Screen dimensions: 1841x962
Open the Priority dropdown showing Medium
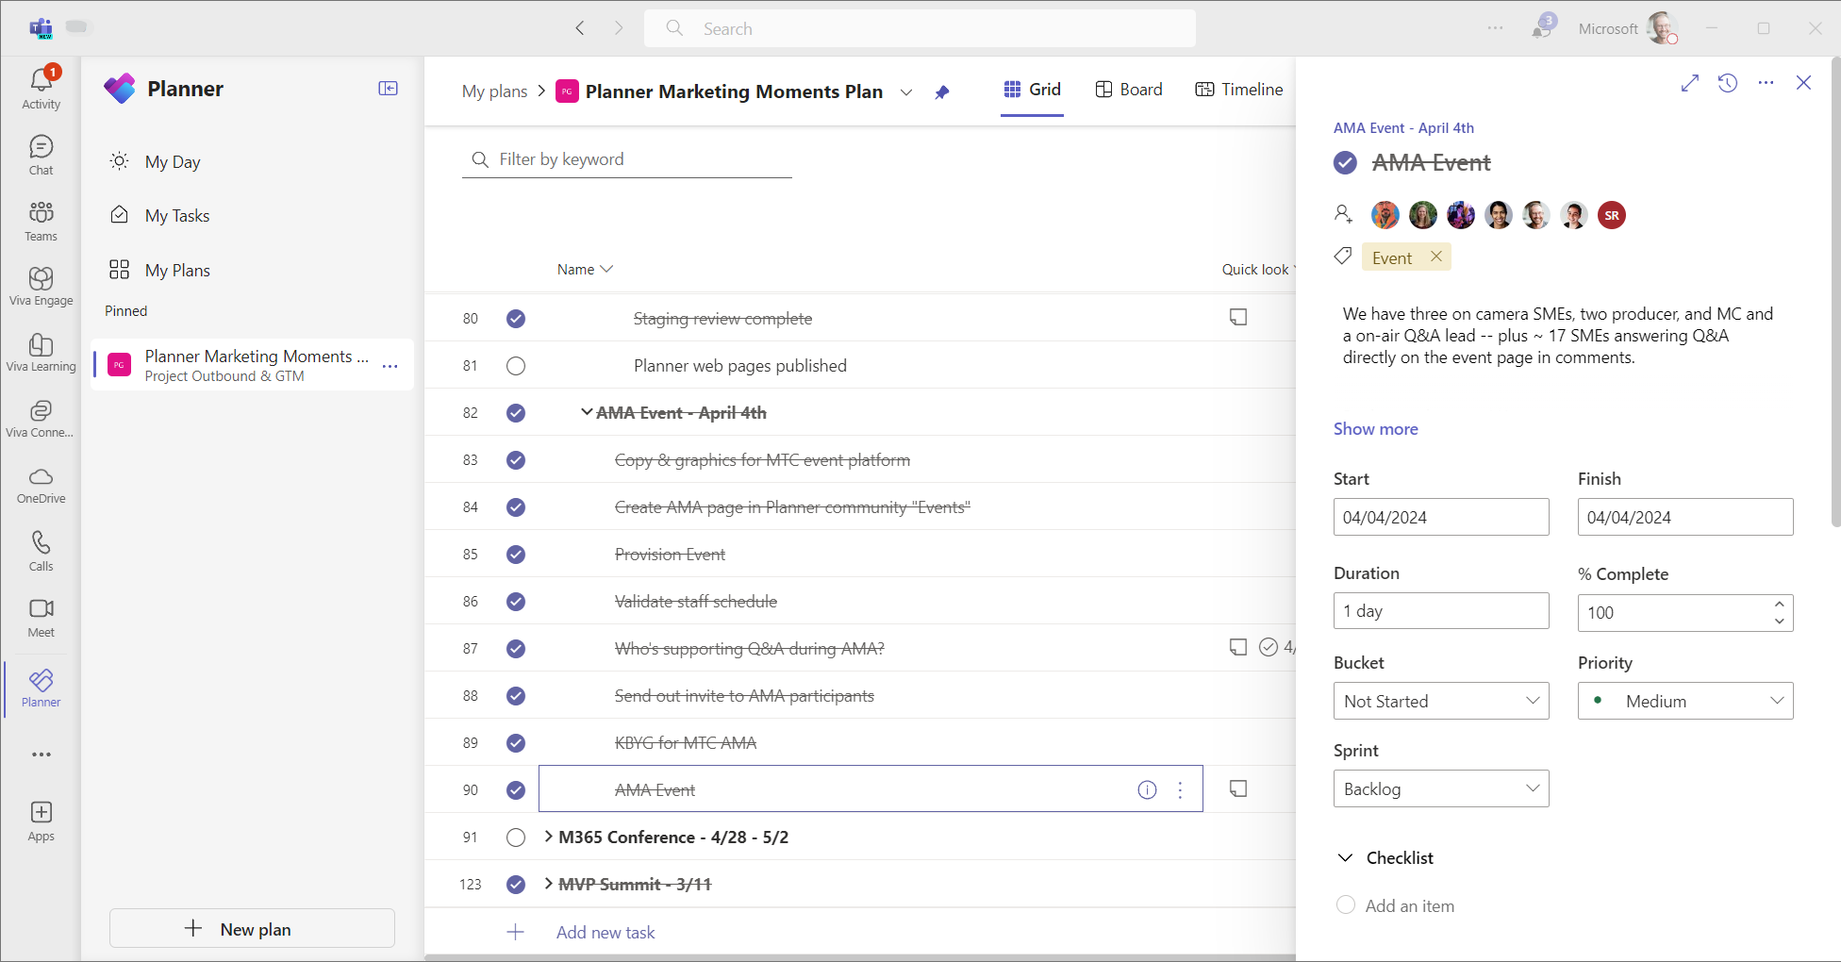click(x=1685, y=701)
